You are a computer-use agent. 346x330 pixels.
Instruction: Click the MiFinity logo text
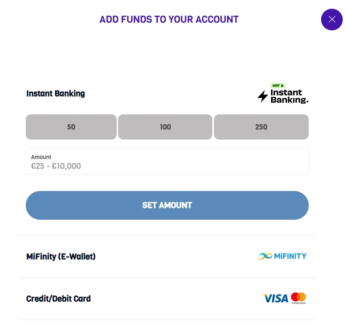coord(290,256)
